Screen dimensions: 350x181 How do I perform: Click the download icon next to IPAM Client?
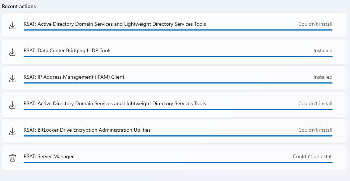(12, 78)
